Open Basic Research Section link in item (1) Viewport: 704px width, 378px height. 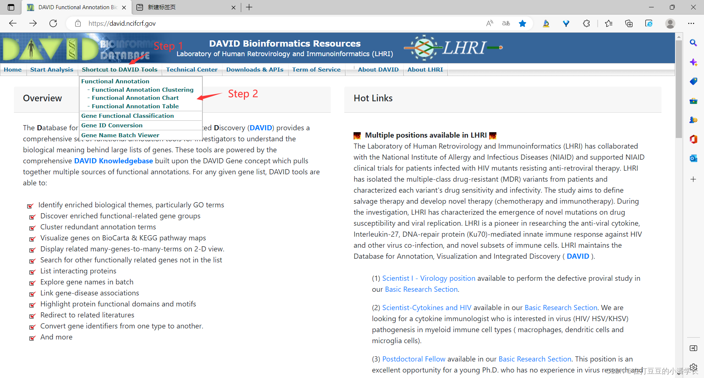tap(421, 289)
